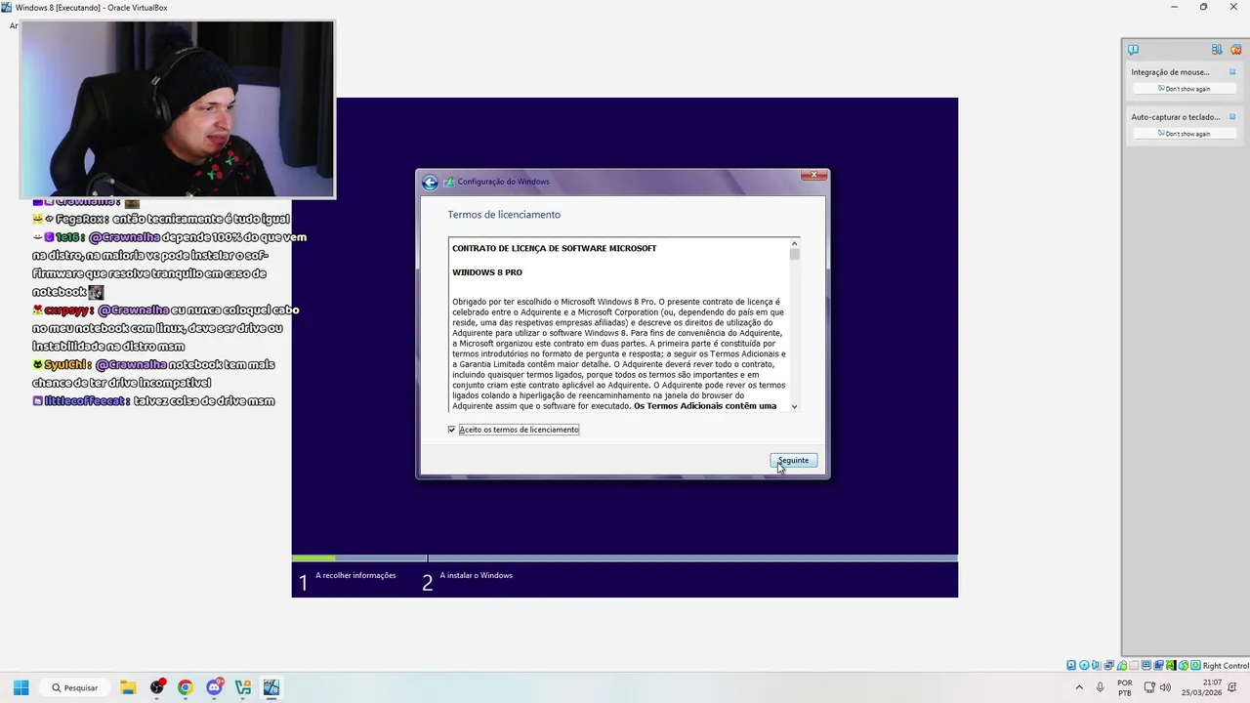Show hidden system tray icons chevron

click(1079, 687)
